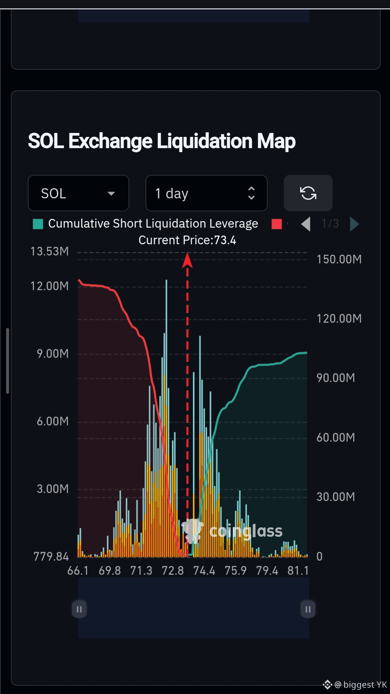Click the 81.1 price axis label
The image size is (390, 694).
pos(298,571)
